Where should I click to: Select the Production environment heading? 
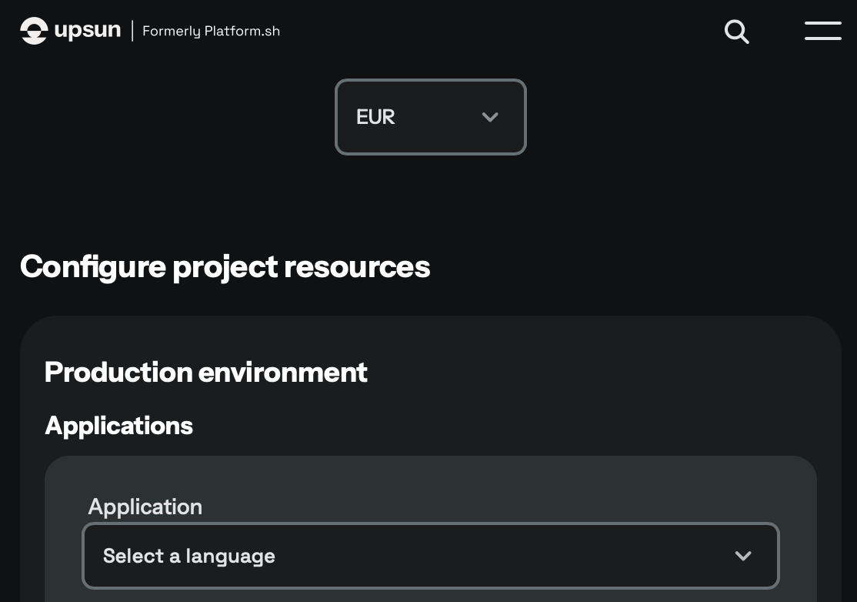point(205,373)
